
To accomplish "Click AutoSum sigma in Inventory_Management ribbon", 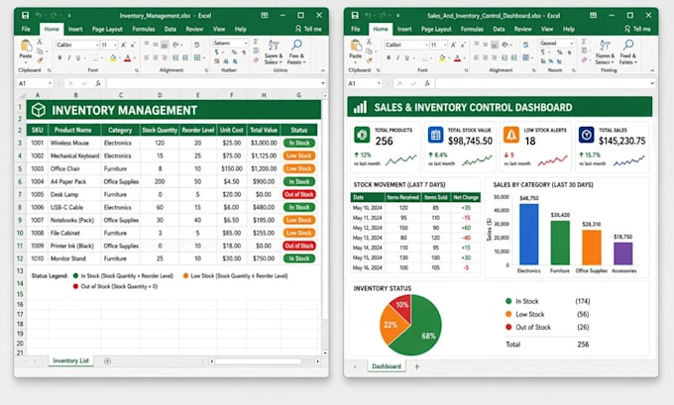I will [x=256, y=43].
